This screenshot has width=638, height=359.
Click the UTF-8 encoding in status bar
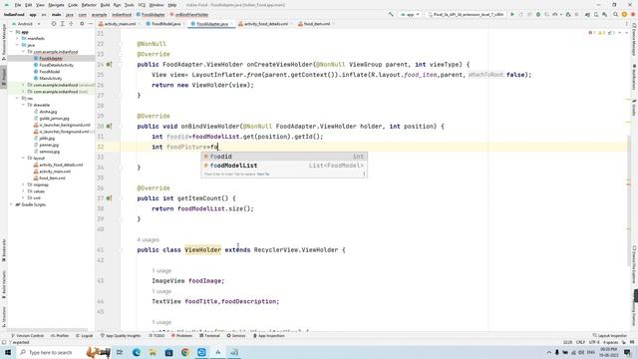point(594,342)
